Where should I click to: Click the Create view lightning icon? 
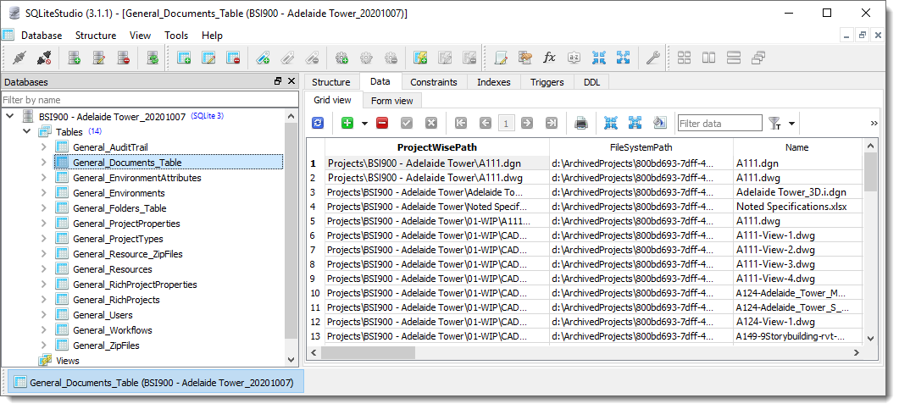click(x=420, y=58)
